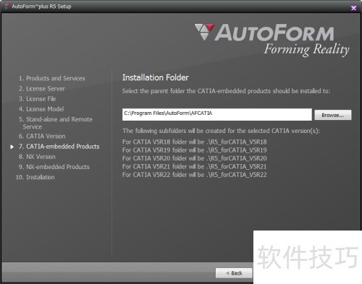Select step 5. Stand-alone and Remote Service
The width and height of the screenshot is (362, 284).
(x=56, y=123)
